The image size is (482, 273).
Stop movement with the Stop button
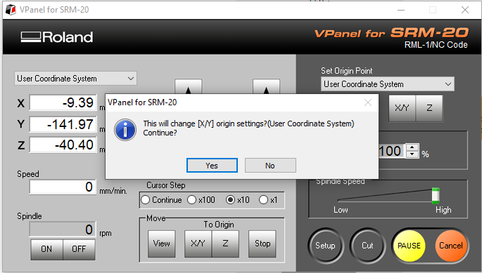click(x=262, y=244)
